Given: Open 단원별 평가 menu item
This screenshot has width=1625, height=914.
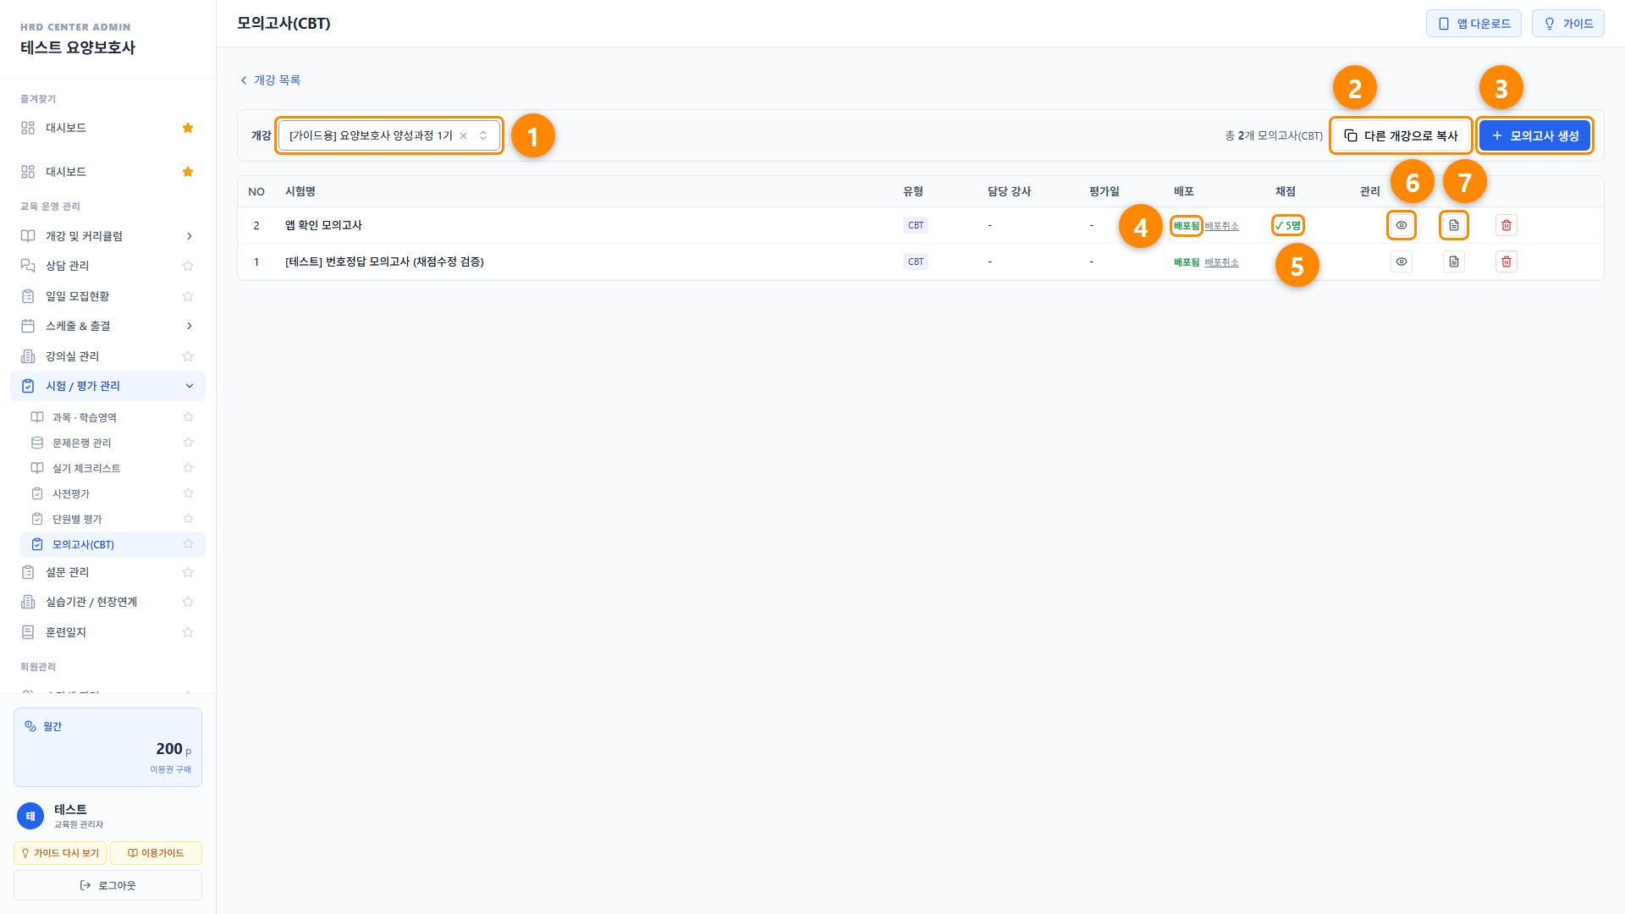Looking at the screenshot, I should tap(77, 519).
